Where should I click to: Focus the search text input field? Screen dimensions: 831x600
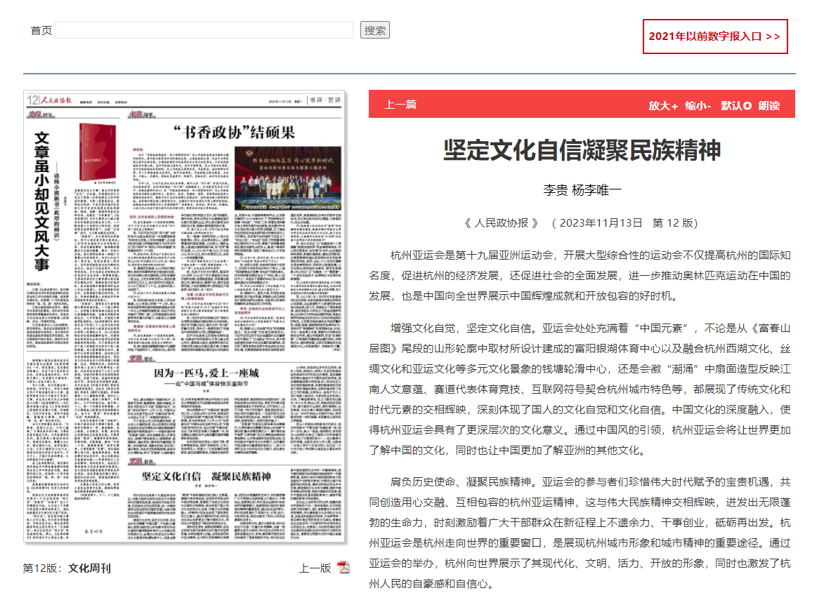(x=204, y=30)
